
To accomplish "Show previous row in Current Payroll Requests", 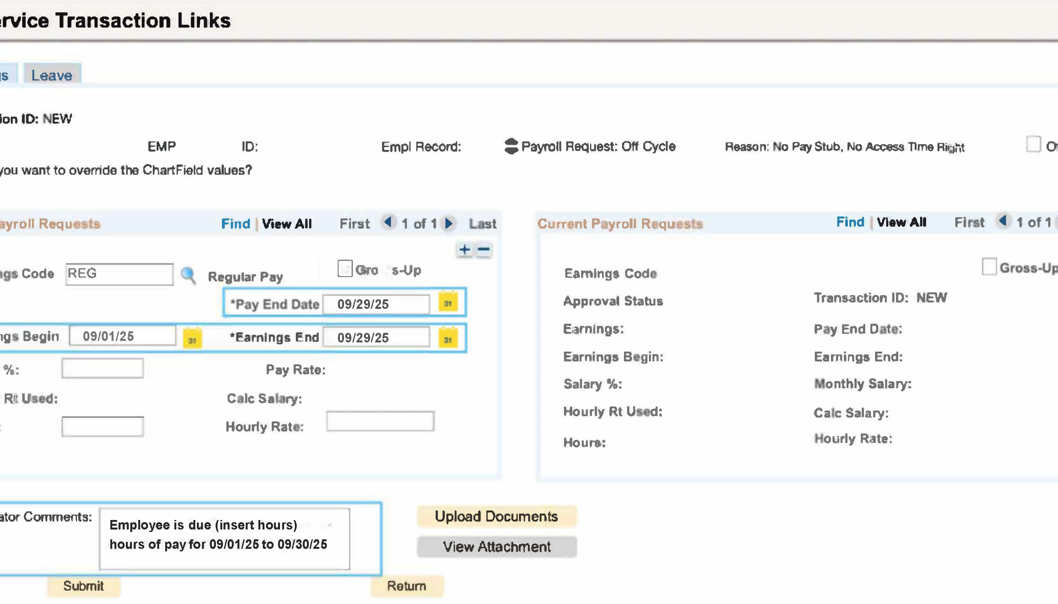I will (1003, 221).
